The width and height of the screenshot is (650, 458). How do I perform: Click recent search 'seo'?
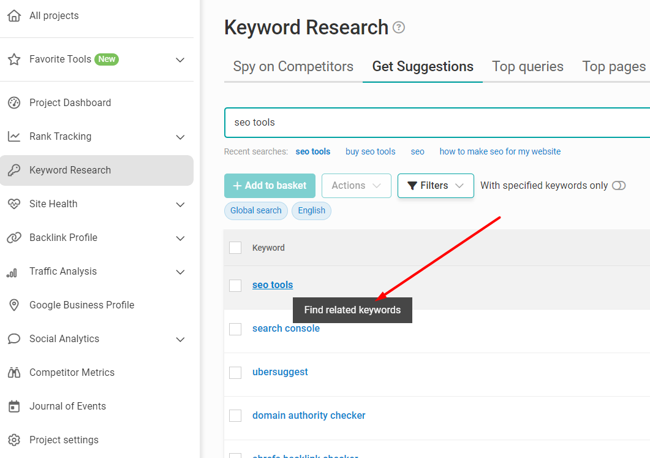click(x=417, y=152)
